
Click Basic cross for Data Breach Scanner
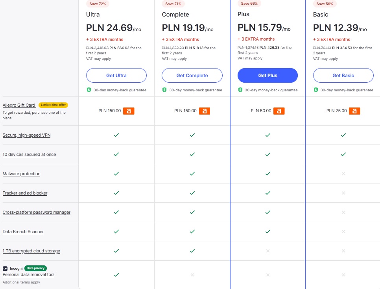(343, 232)
